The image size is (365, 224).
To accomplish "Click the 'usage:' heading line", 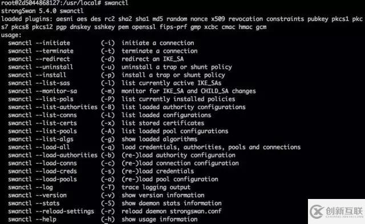I will (x=11, y=35).
